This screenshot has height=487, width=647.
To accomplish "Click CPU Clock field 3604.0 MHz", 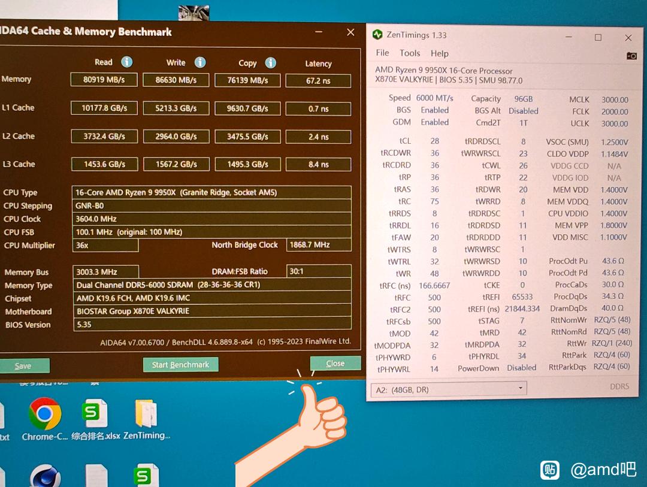I will [x=211, y=219].
